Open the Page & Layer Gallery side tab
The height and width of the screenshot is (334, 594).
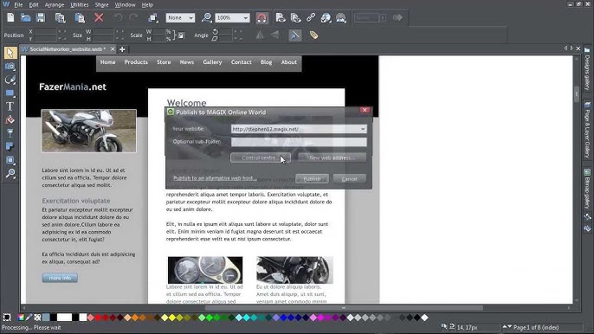click(x=587, y=130)
